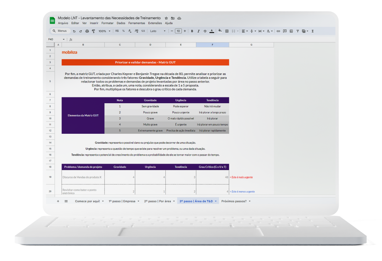Open text wrapping dropdown
This screenshot has width=382, height=261.
click(261, 31)
